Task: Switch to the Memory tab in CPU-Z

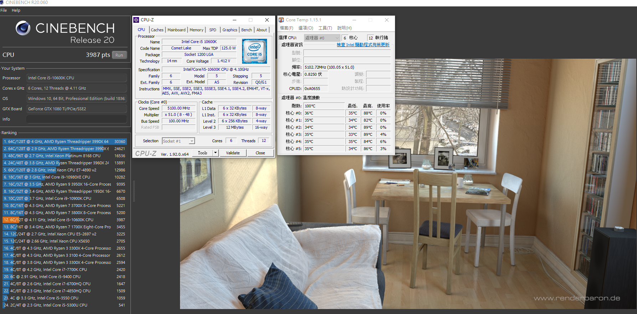Action: (196, 30)
